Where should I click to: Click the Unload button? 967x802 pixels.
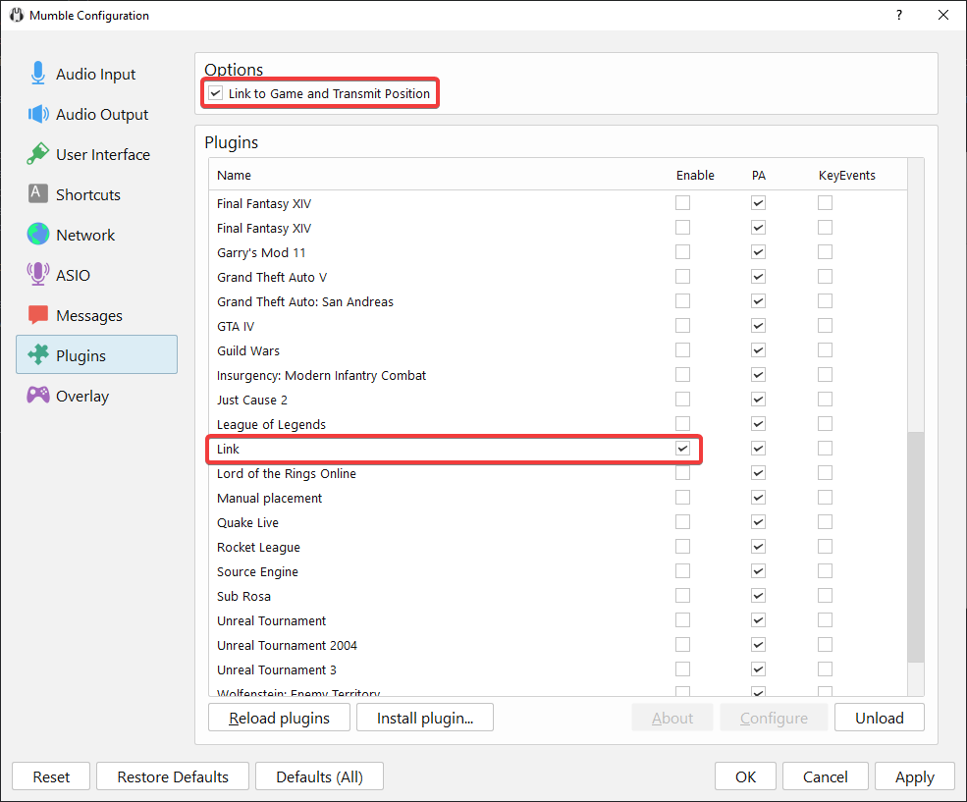[880, 718]
